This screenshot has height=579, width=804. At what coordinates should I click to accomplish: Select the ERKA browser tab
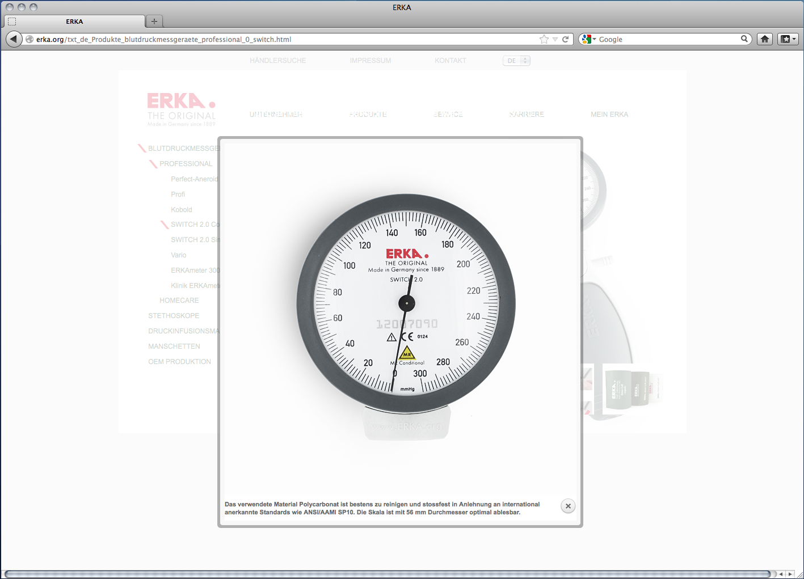pos(74,22)
